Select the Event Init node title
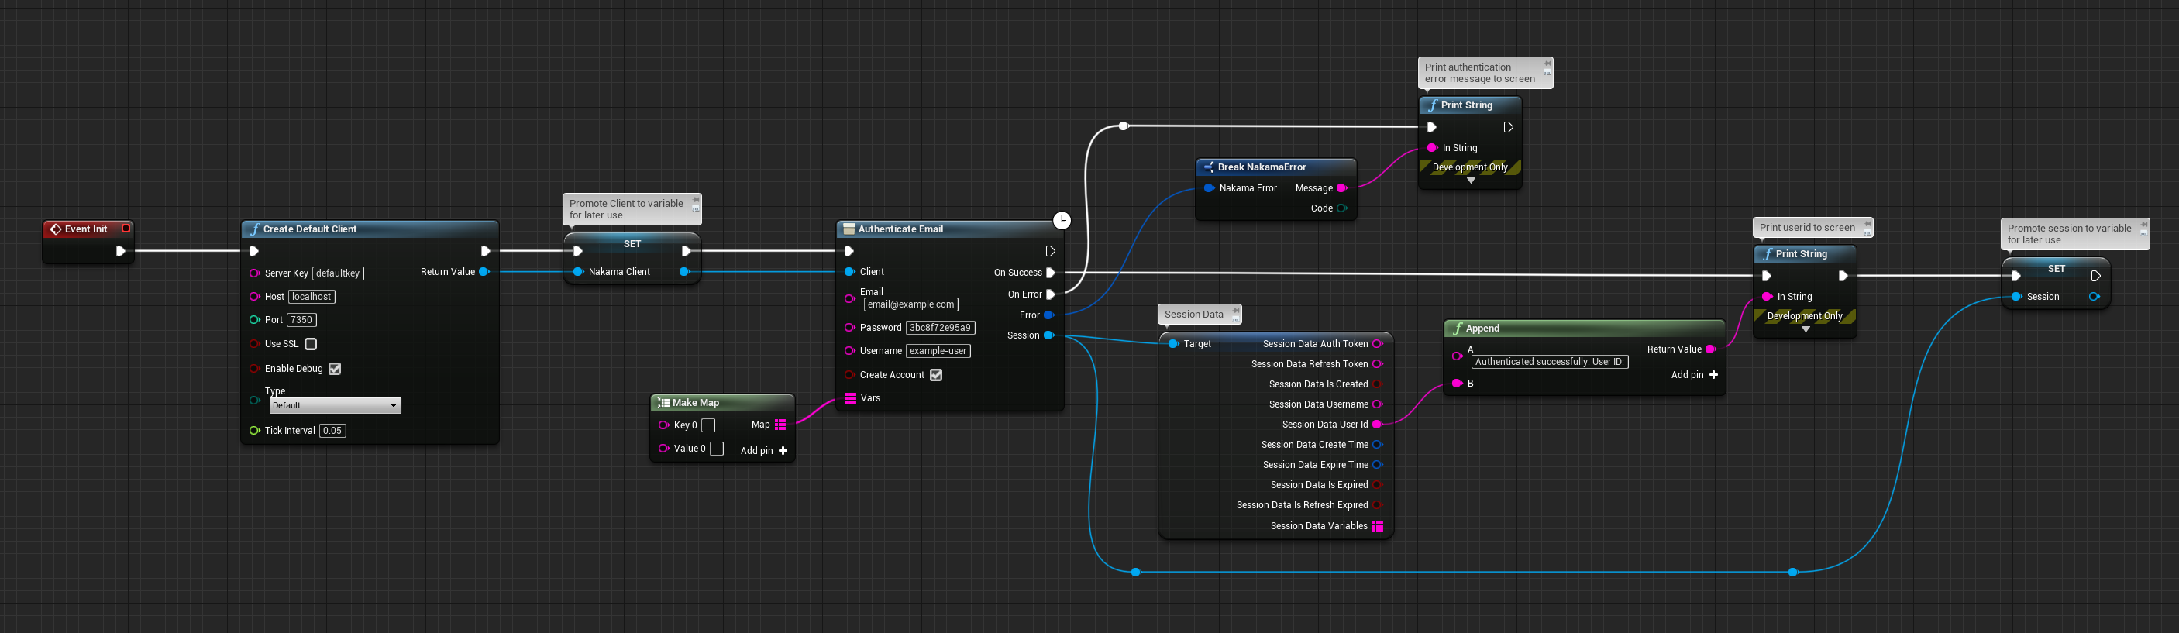2179x633 pixels. click(x=86, y=229)
